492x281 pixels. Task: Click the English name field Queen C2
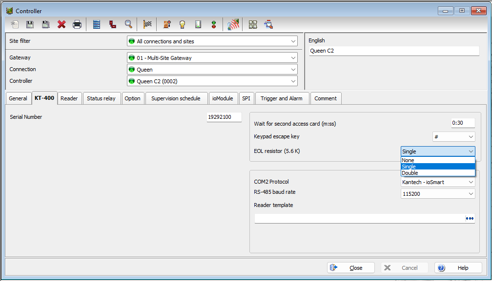coord(394,51)
